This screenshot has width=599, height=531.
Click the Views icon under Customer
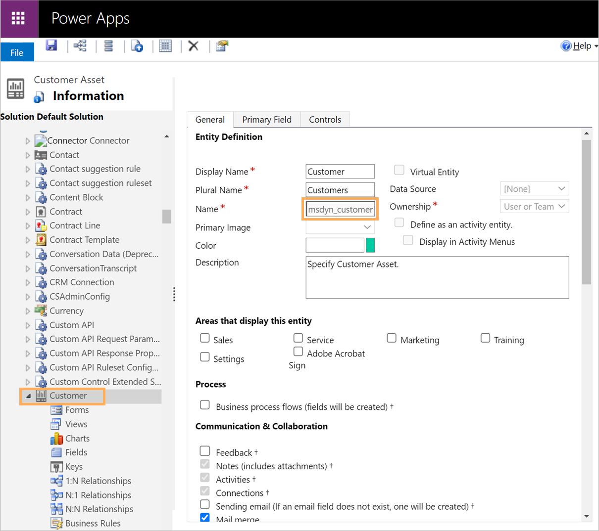(x=56, y=424)
